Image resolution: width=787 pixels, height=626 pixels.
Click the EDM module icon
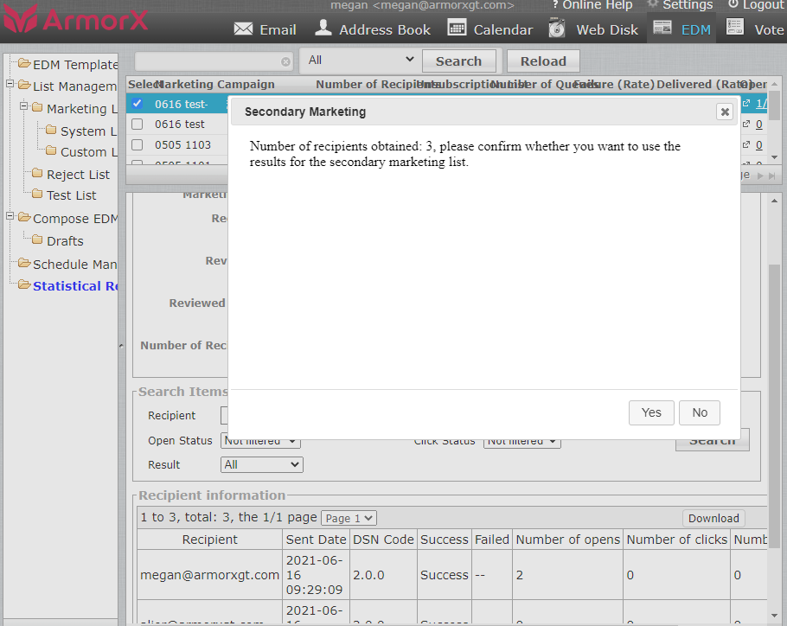662,29
